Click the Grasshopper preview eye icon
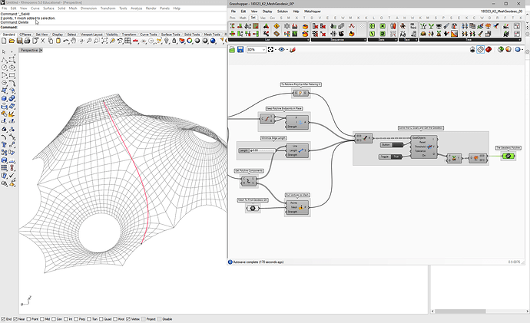Screen dimensions: 530x323 [282, 49]
